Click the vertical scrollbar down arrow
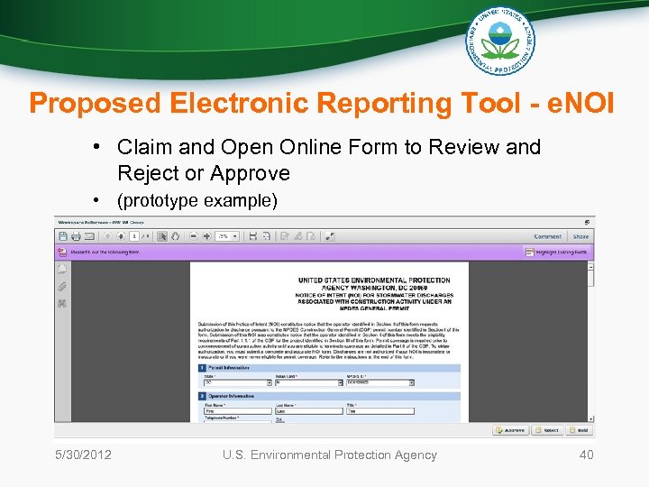649x487 pixels. (x=590, y=418)
